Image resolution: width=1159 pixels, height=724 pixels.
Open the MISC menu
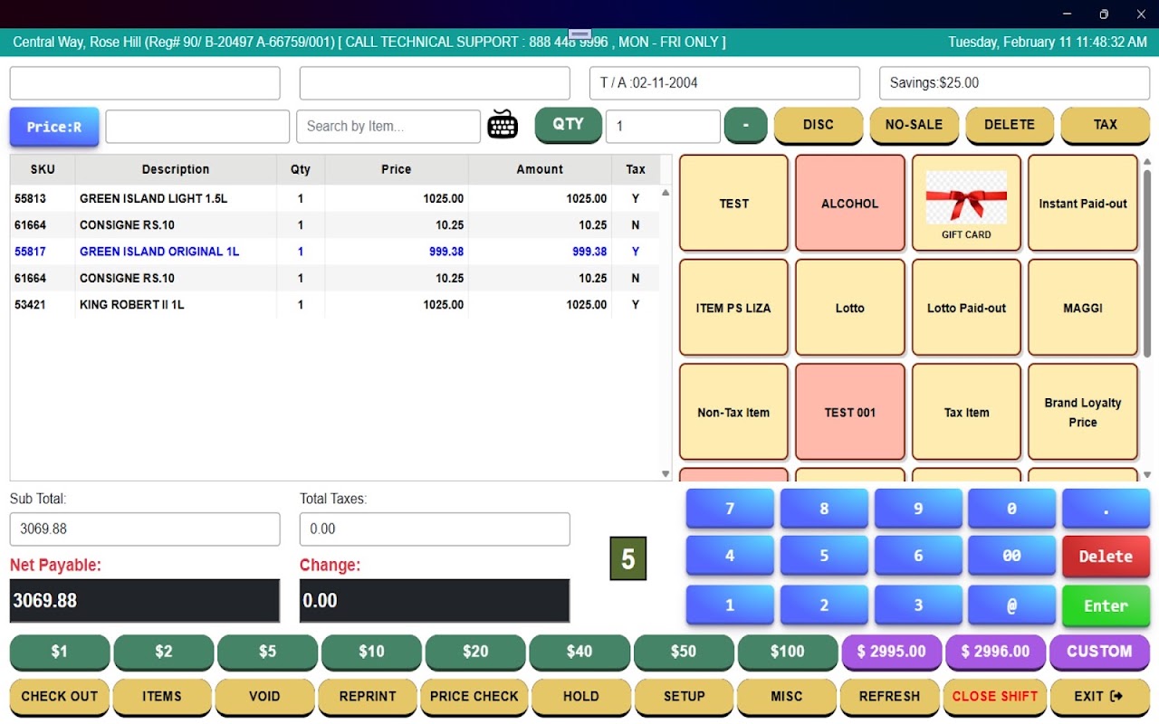(786, 696)
